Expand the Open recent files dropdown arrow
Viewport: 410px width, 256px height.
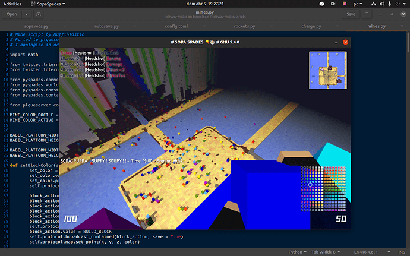[x=29, y=14]
